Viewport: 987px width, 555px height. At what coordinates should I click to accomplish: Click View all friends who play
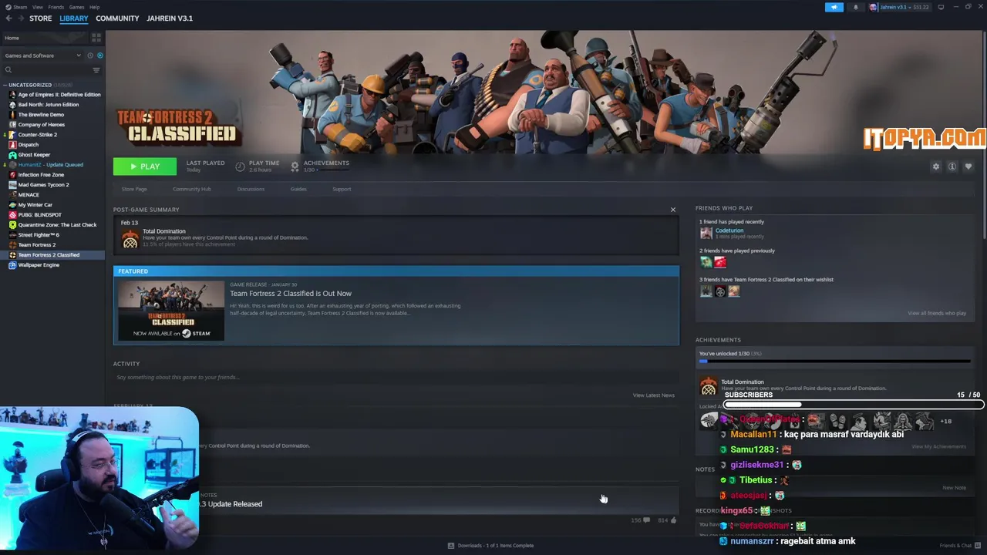click(x=936, y=313)
